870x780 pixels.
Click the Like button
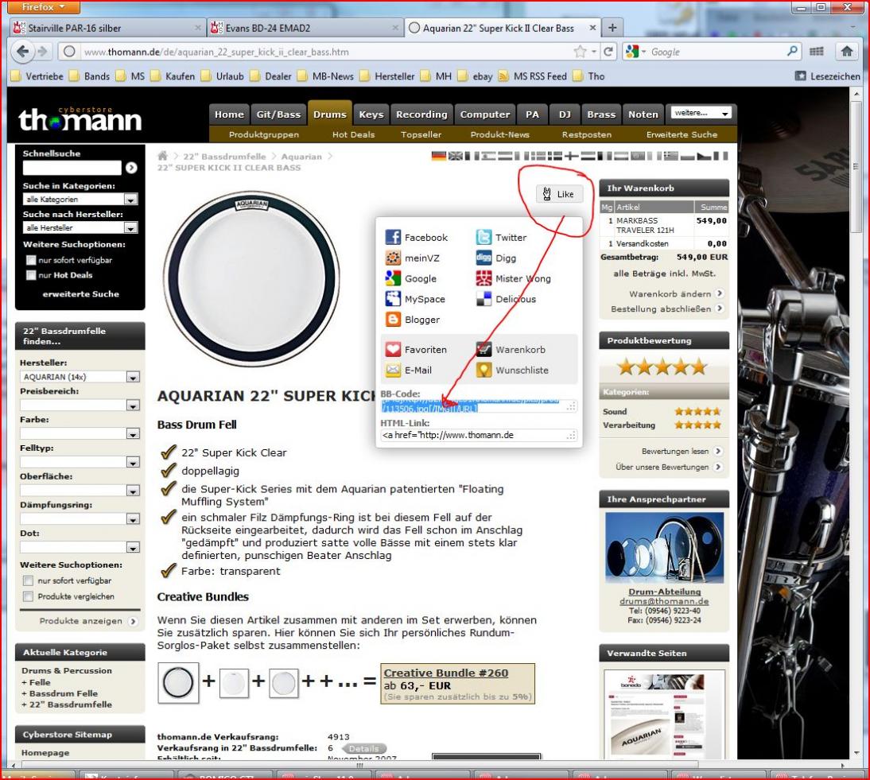559,194
